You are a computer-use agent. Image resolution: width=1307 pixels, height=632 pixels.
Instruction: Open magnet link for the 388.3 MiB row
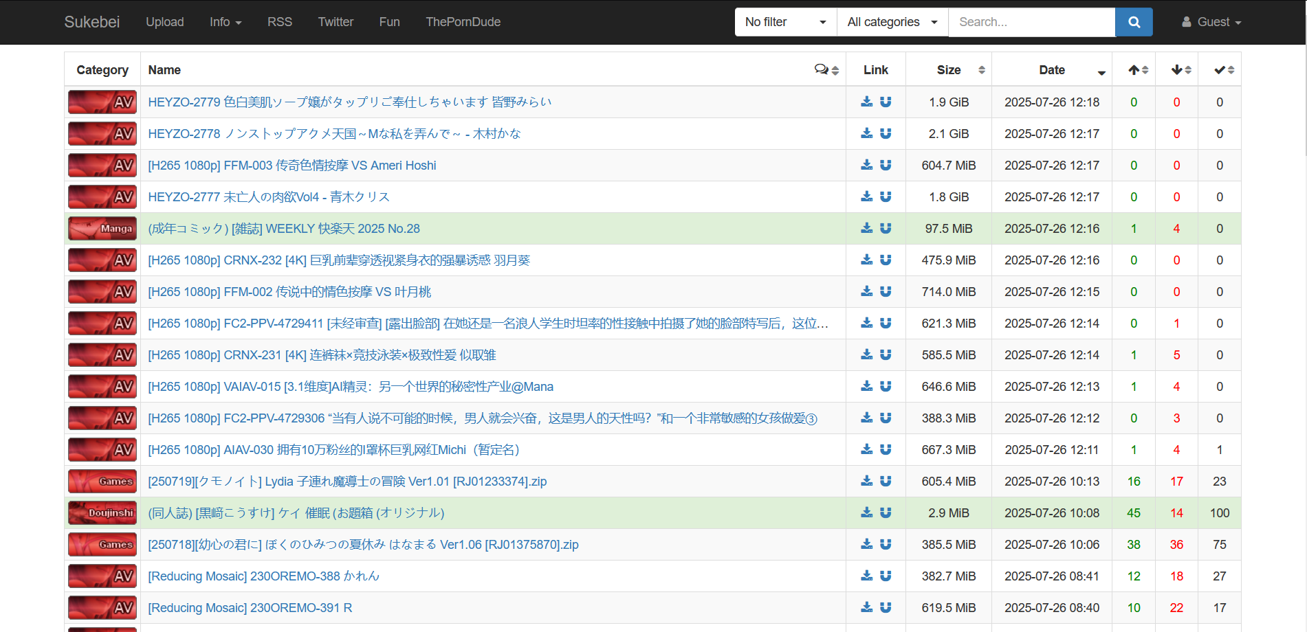click(886, 418)
